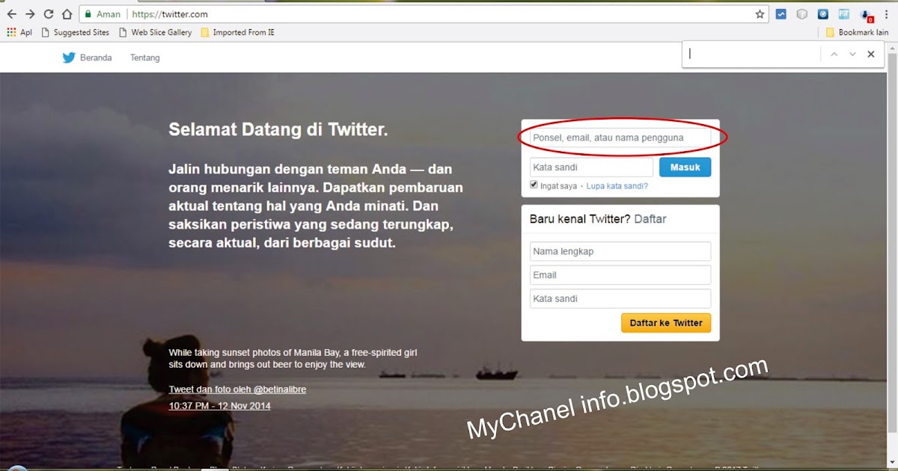Click the green secure padlock icon
The height and width of the screenshot is (471, 898).
point(88,14)
